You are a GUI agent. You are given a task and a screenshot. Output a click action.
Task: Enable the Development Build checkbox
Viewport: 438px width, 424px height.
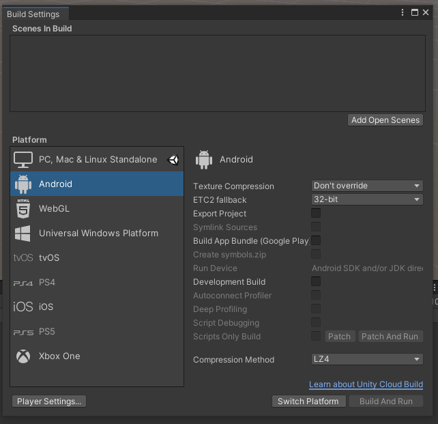[x=316, y=281]
